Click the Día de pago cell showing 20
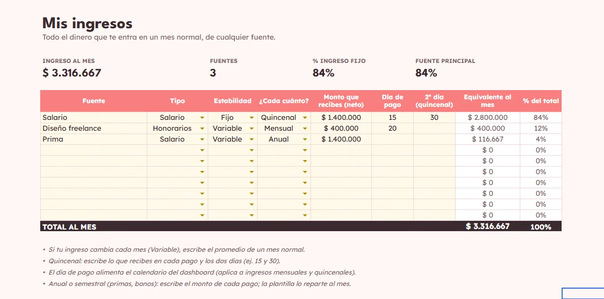This screenshot has height=299, width=604. (392, 129)
